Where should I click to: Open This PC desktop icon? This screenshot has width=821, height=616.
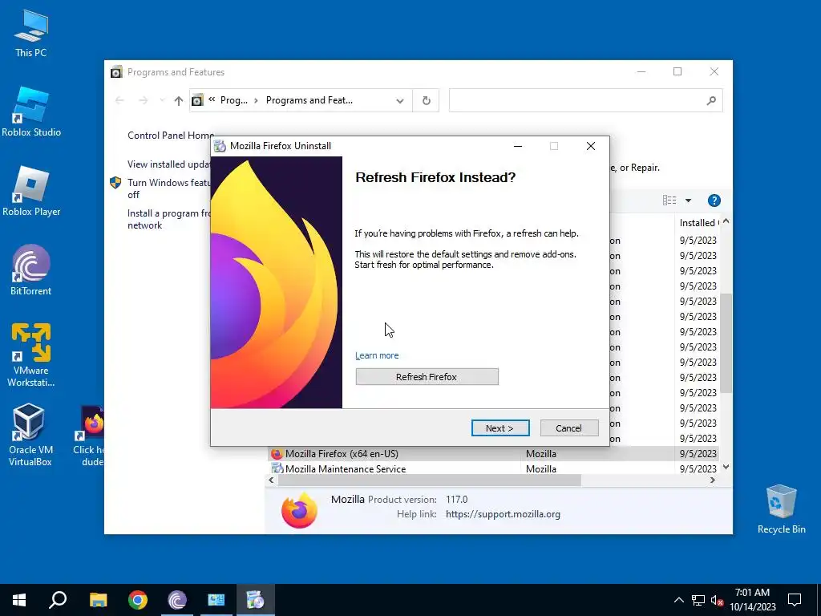click(x=31, y=34)
